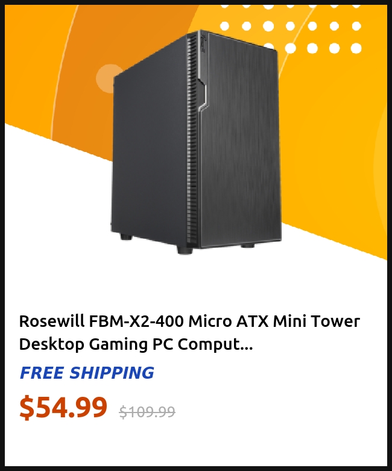Click the FREE SHIPPING label

coord(87,373)
